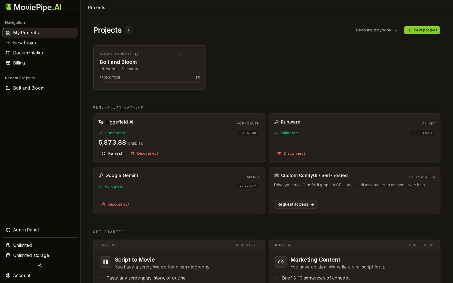This screenshot has width=453, height=283.
Task: Open the Bolt and Bloom project title
Action: coord(118,62)
